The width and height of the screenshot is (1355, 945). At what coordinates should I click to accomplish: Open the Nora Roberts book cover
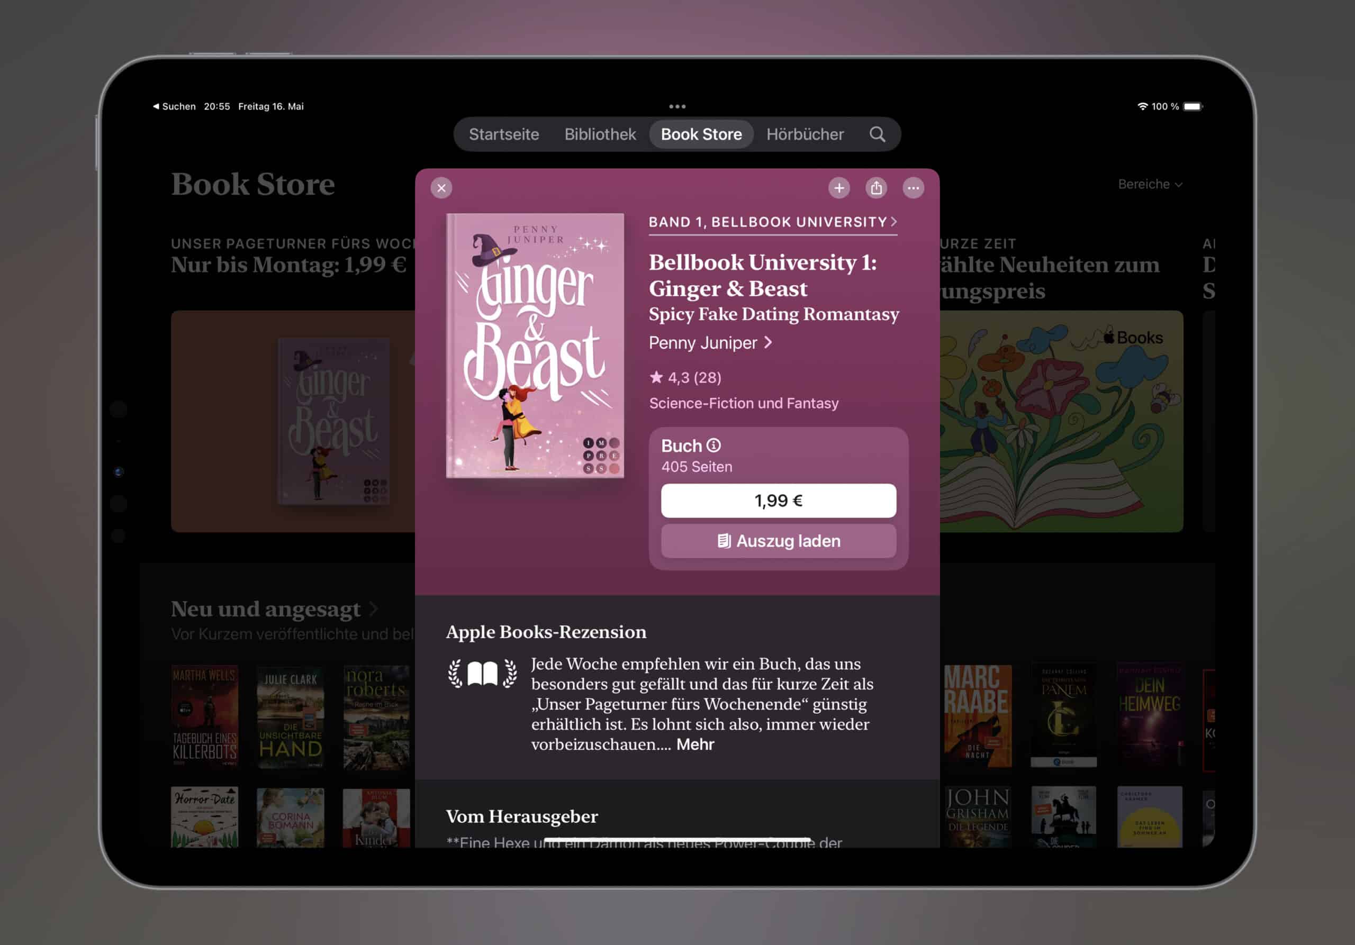point(376,717)
